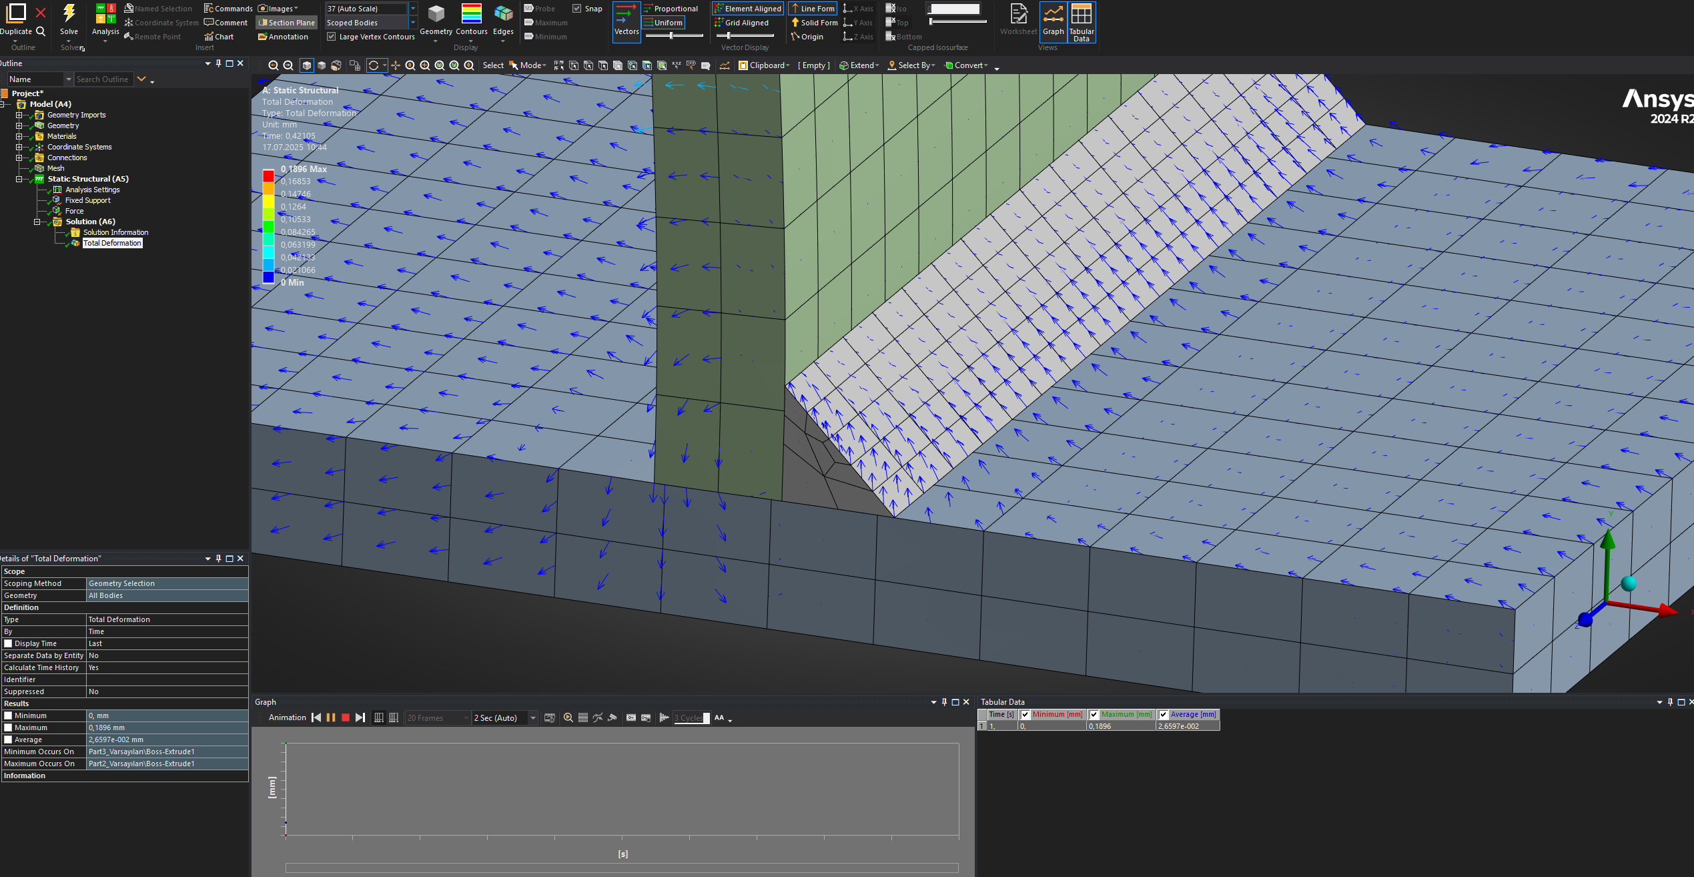
Task: Toggle the Large Vertex Contours checkbox
Action: [332, 37]
